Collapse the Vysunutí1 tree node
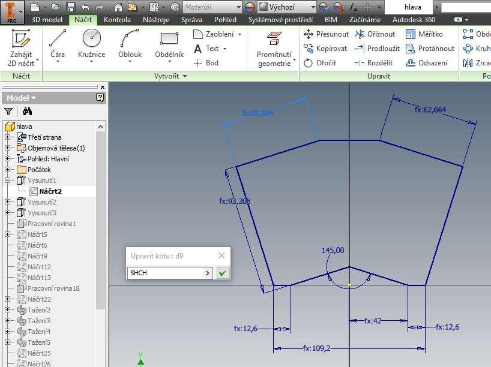Screen dimensions: 491x367 pyautogui.click(x=8, y=181)
